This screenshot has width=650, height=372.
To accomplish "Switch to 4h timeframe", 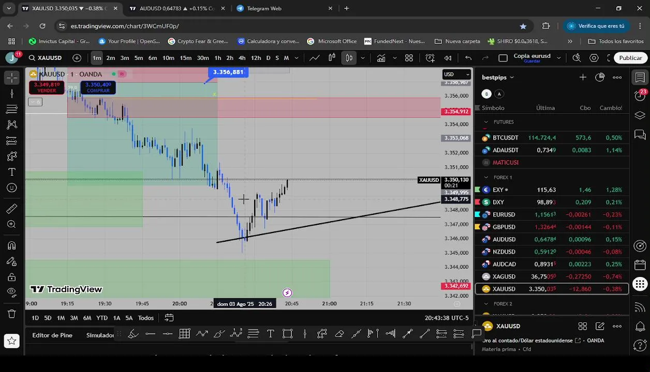I will click(242, 58).
